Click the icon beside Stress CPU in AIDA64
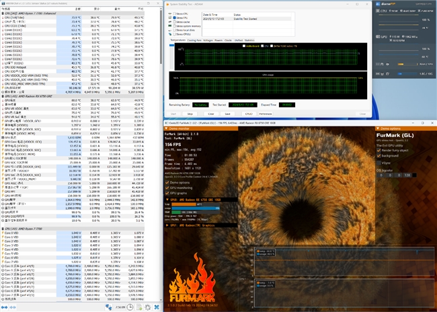Image resolution: width=437 pixels, height=312 pixels. (x=169, y=13)
